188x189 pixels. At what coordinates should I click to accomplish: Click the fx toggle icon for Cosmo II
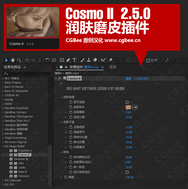60,78
